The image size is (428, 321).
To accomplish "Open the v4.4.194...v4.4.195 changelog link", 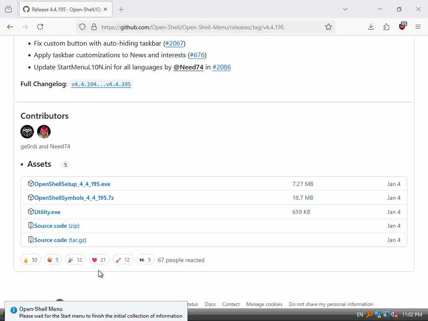I will 101,84.
